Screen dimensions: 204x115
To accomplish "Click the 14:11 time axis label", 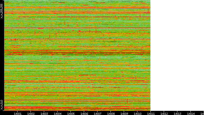I will 151,114.
